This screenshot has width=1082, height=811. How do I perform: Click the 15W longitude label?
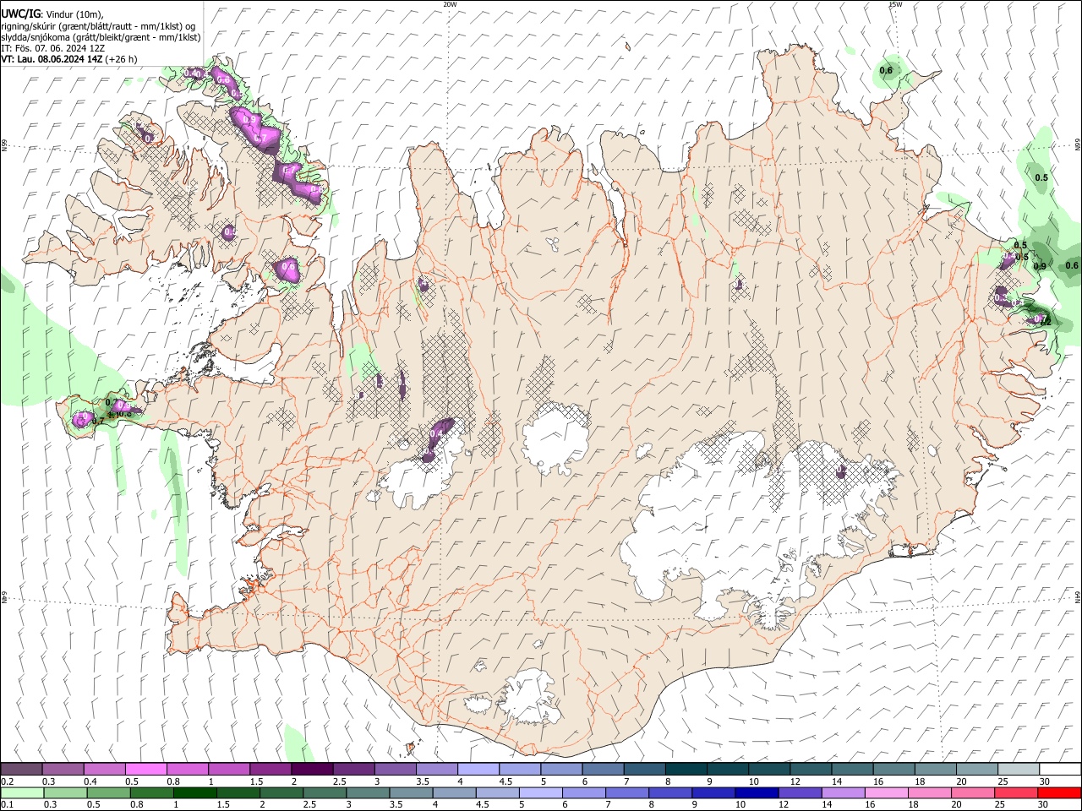tap(894, 4)
